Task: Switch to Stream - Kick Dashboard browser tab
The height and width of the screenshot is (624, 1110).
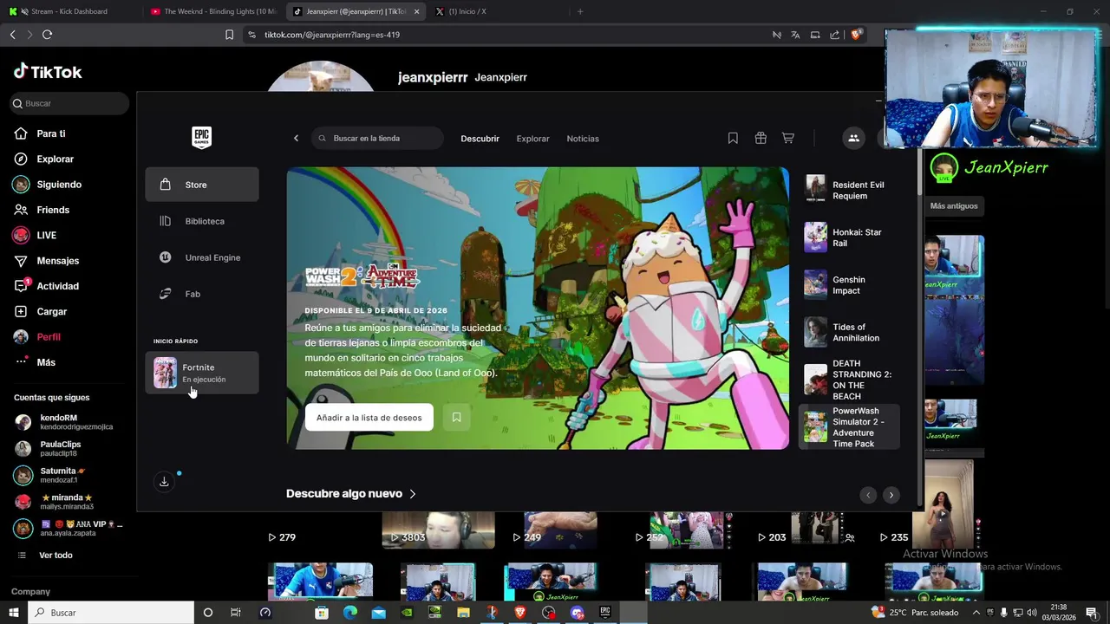Action: click(69, 11)
